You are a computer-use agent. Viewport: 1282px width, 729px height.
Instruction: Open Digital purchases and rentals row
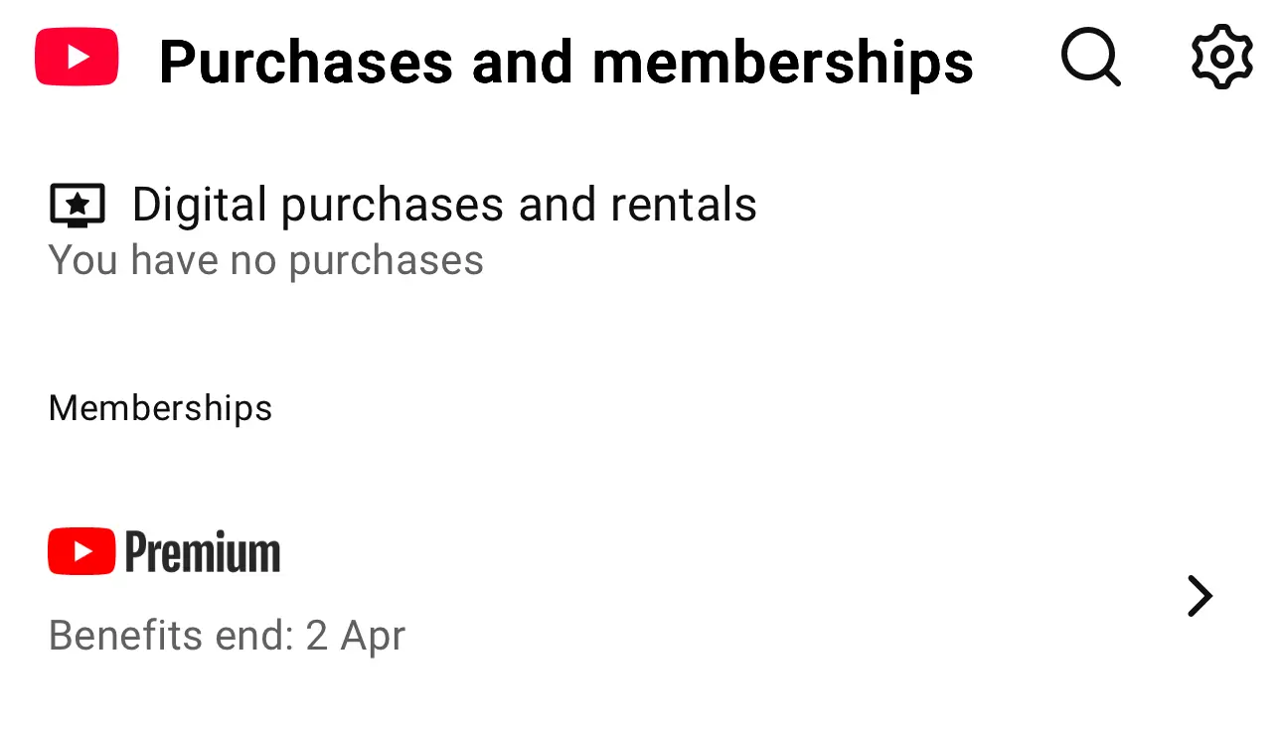point(641,230)
